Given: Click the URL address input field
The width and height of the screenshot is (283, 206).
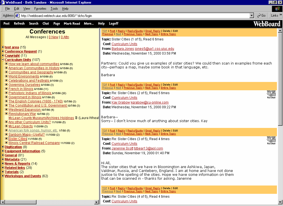Looking at the screenshot, I should (133, 16).
